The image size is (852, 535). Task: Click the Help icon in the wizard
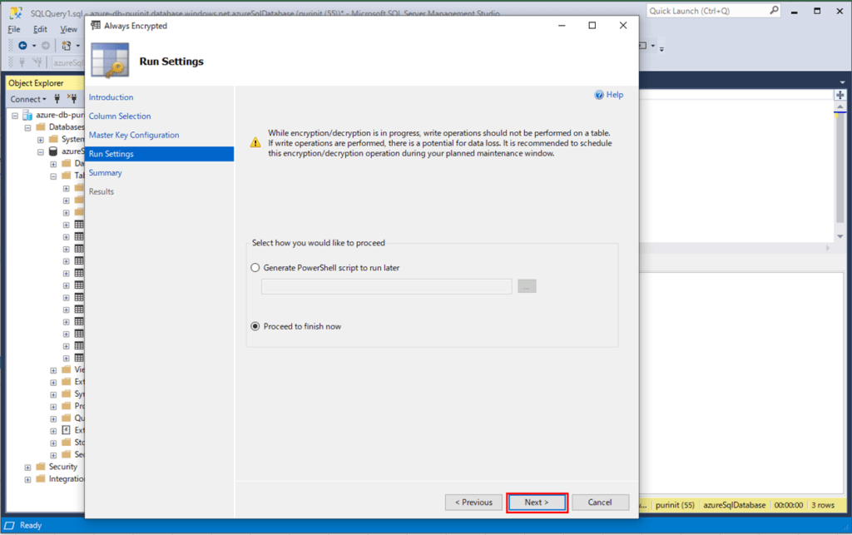click(x=599, y=95)
